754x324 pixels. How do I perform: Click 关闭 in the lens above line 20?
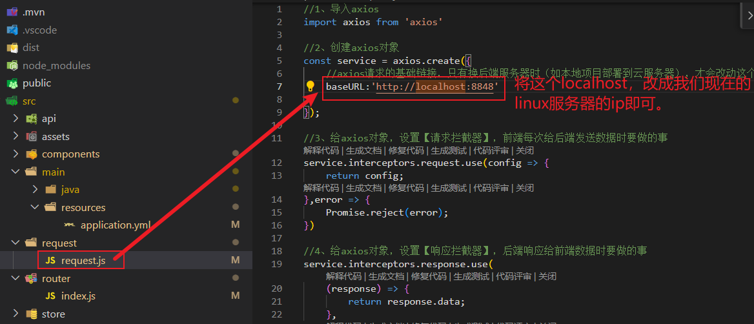[547, 276]
